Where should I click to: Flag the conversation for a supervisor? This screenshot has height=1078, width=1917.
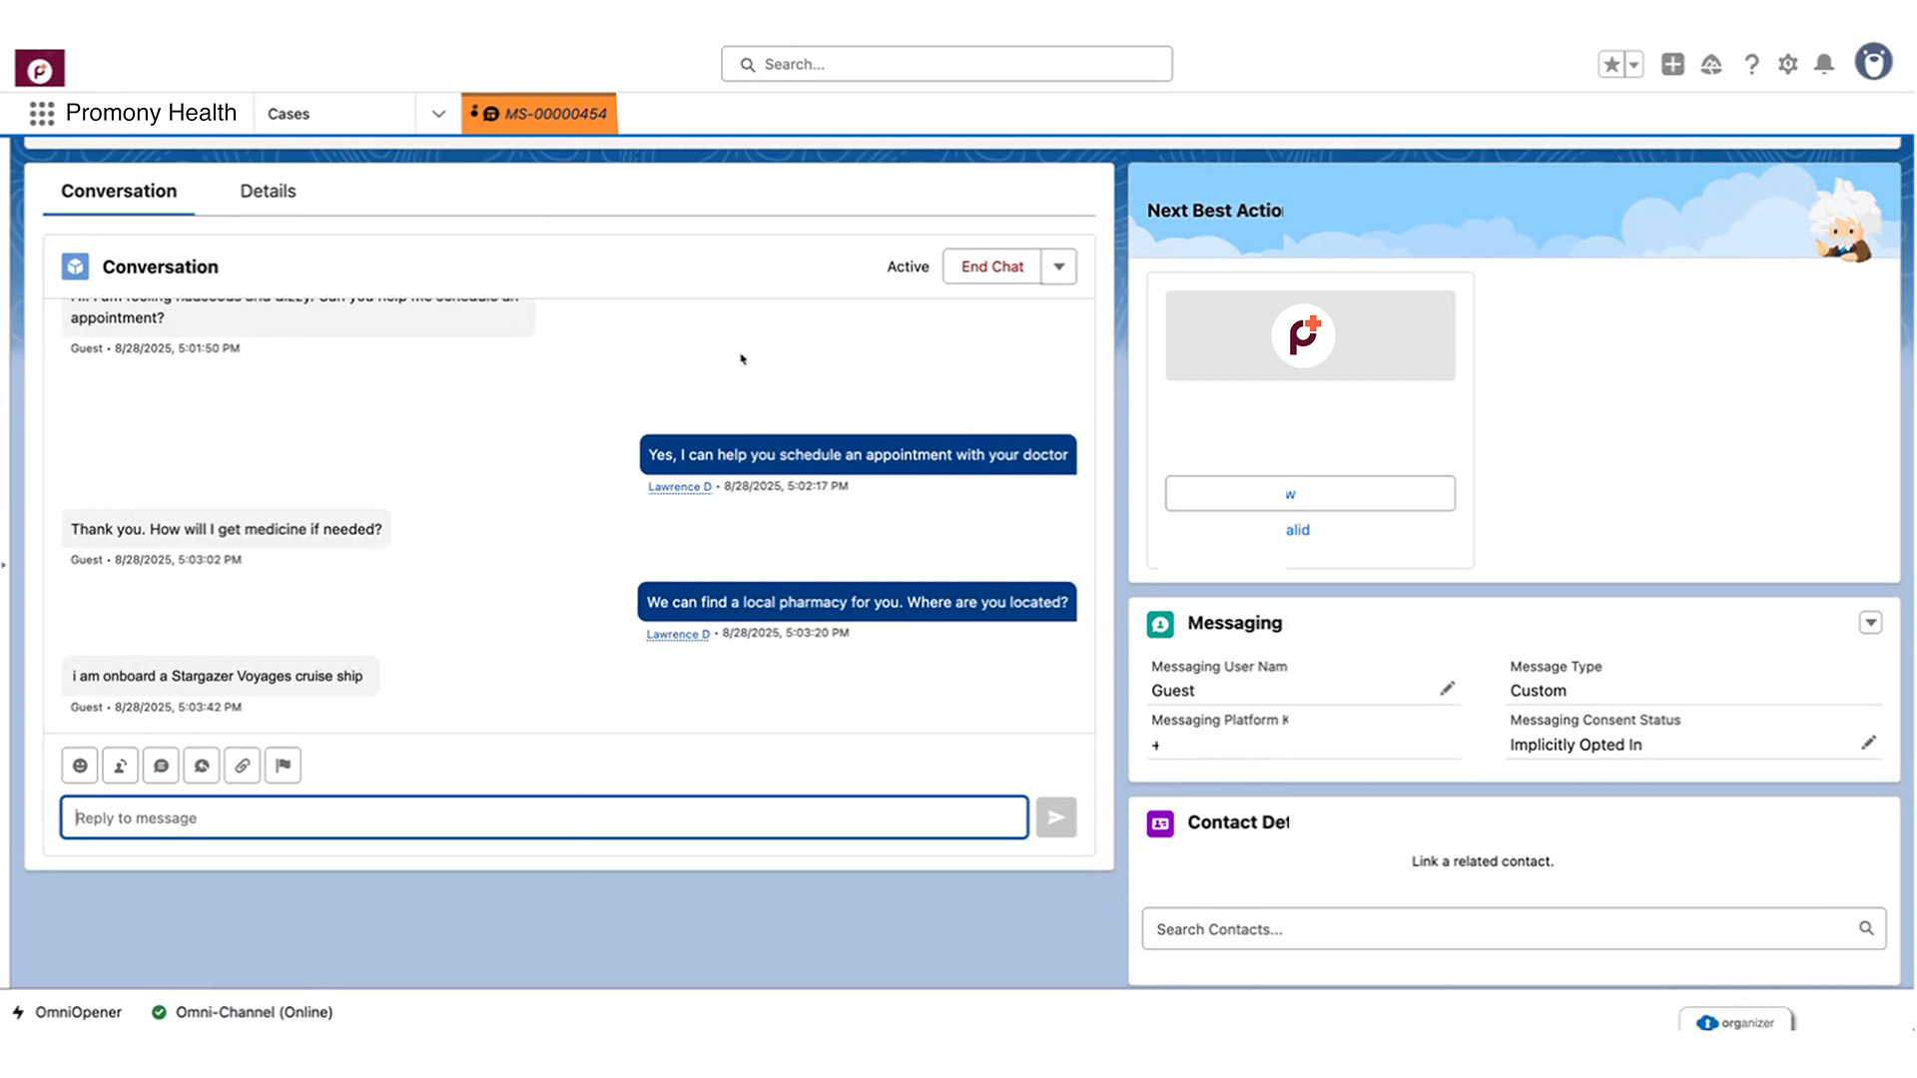(x=283, y=766)
